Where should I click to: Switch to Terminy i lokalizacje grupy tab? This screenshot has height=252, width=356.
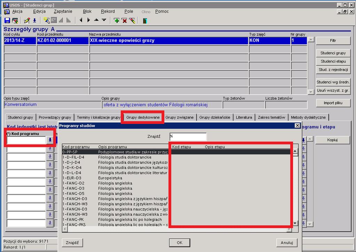pyautogui.click(x=98, y=117)
